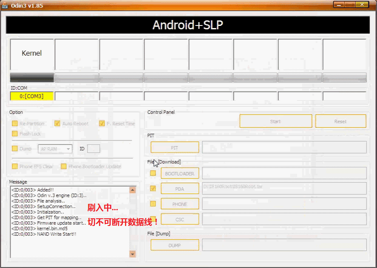377x268 pixels.
Task: Tick the Phone Bootloader Update checkbox
Action: (x=64, y=166)
